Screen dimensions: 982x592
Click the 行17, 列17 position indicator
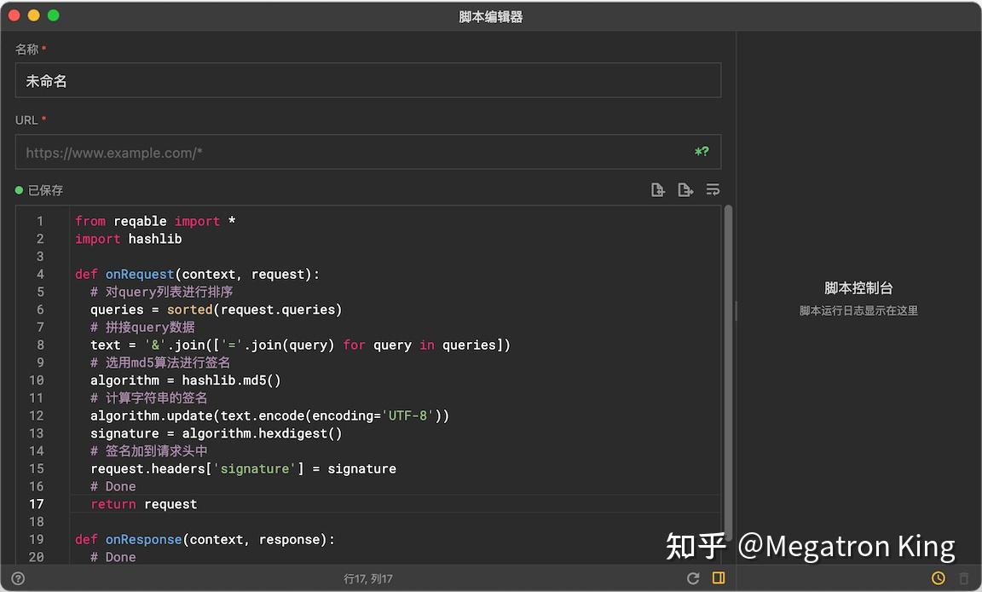point(368,577)
